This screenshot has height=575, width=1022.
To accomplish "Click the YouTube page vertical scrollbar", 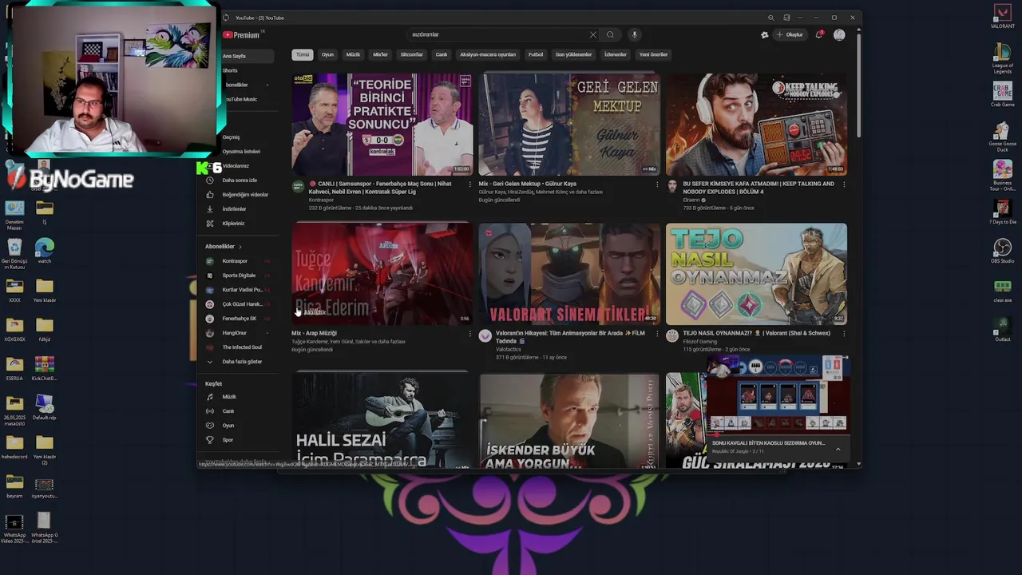I will (858, 84).
